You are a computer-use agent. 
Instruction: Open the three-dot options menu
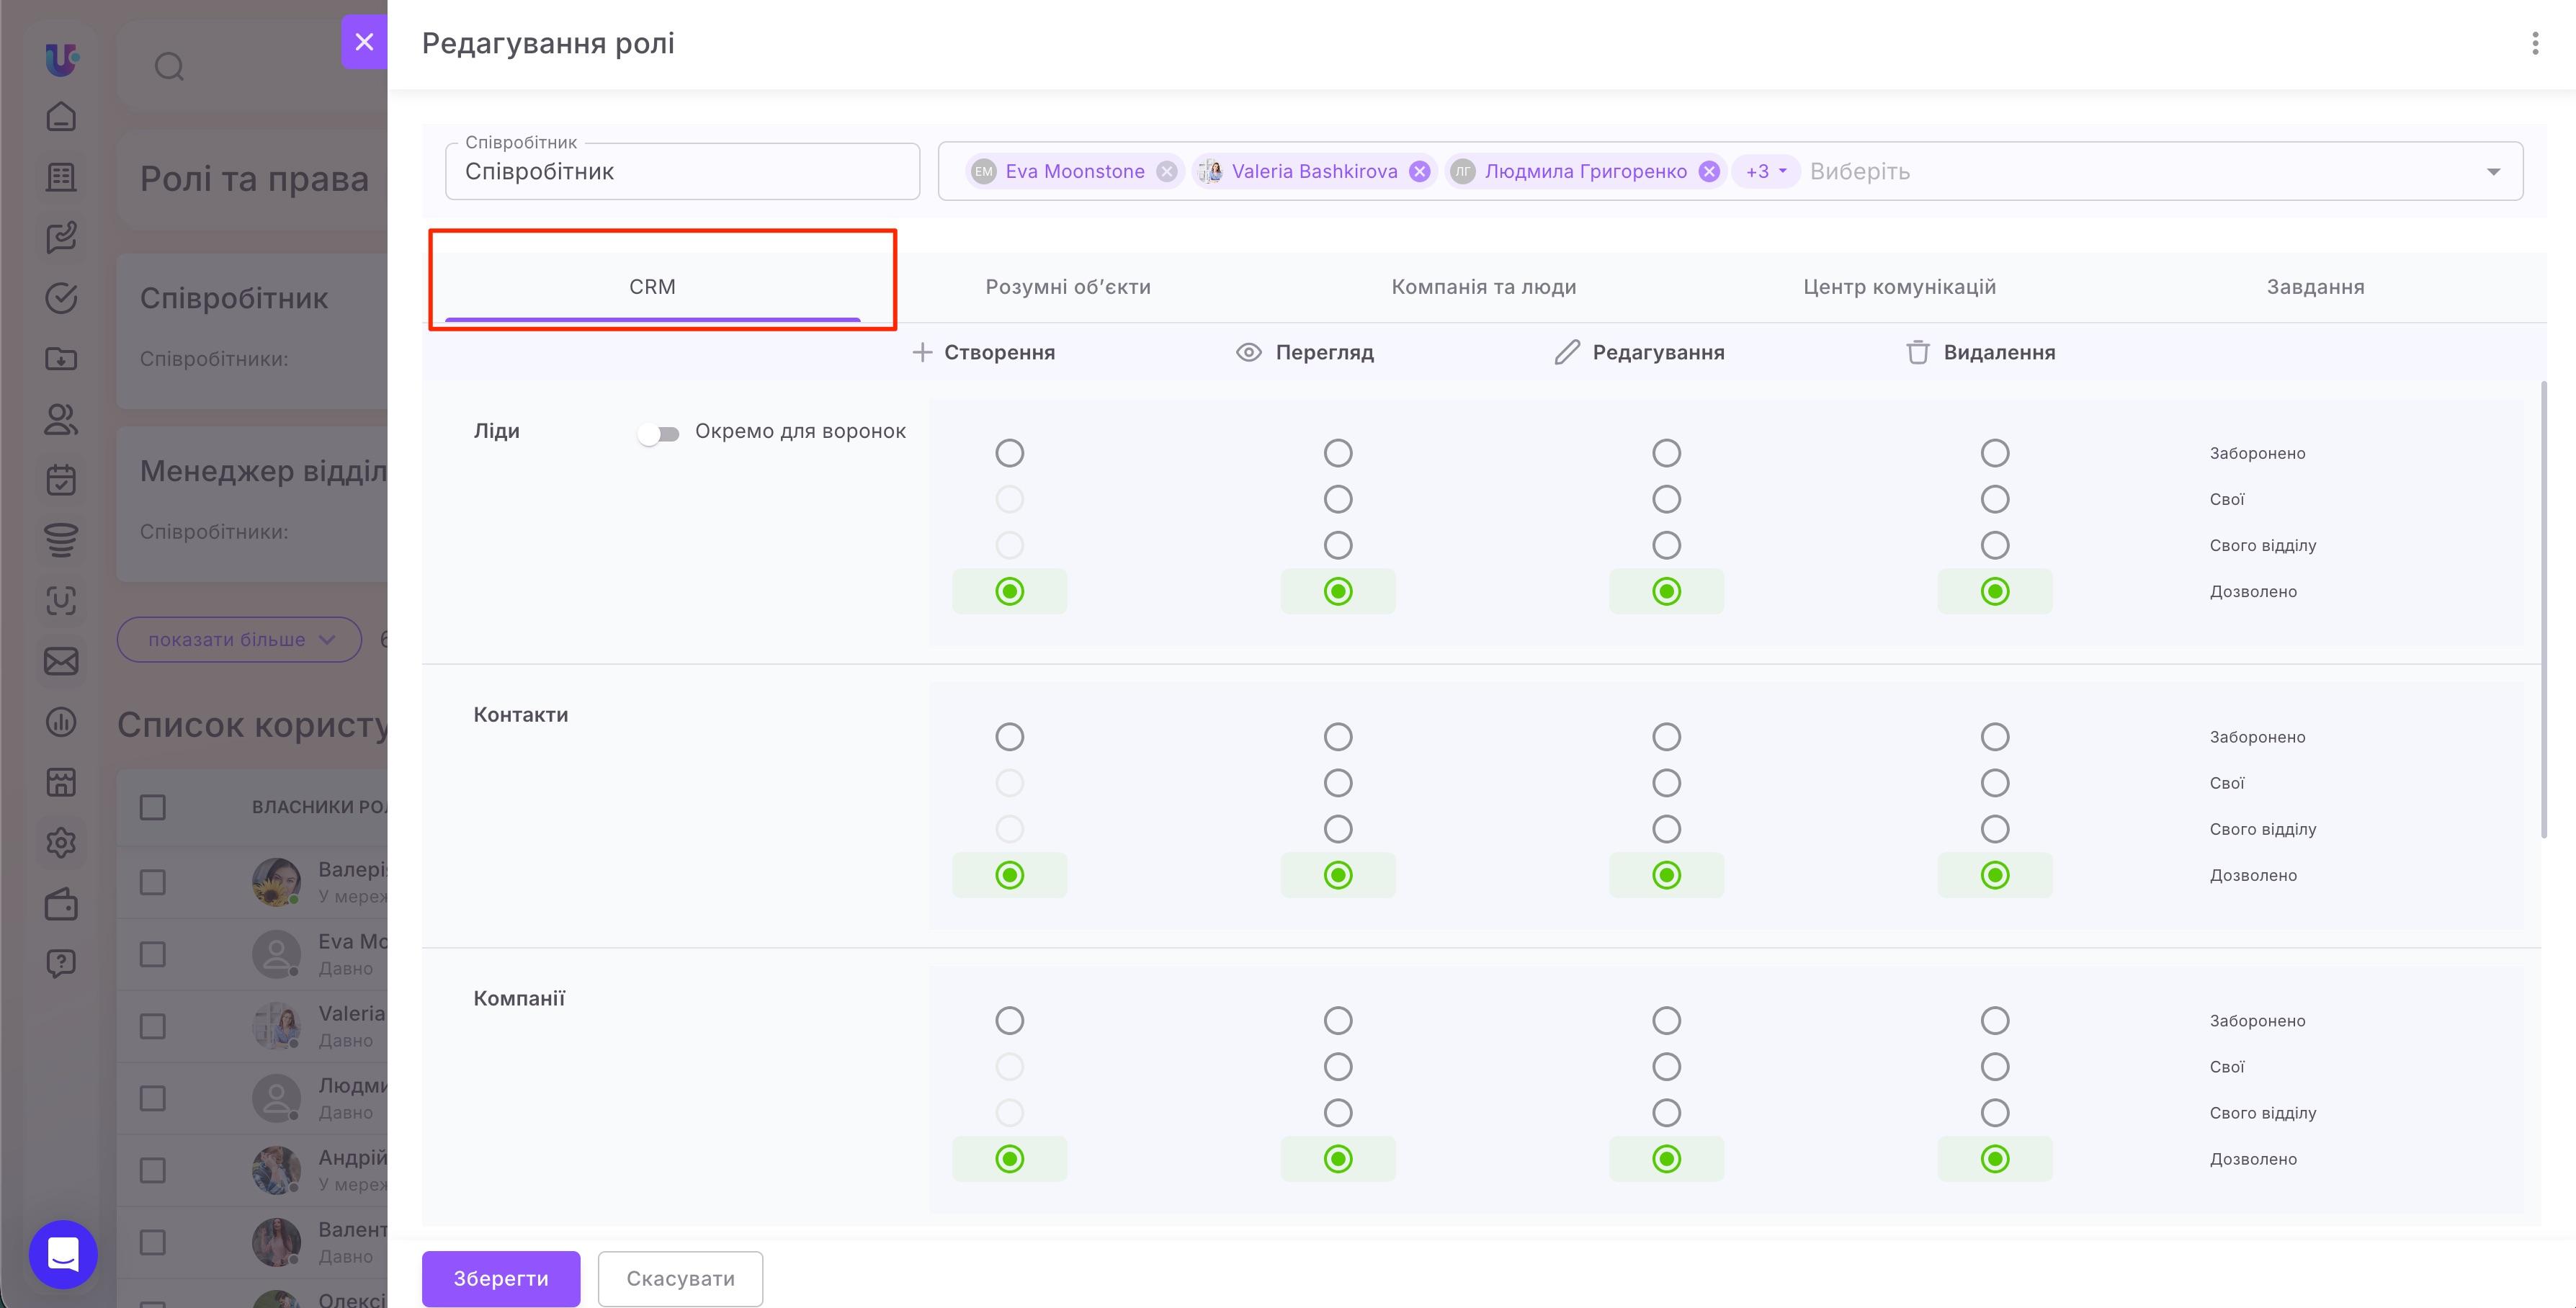pyautogui.click(x=2534, y=43)
